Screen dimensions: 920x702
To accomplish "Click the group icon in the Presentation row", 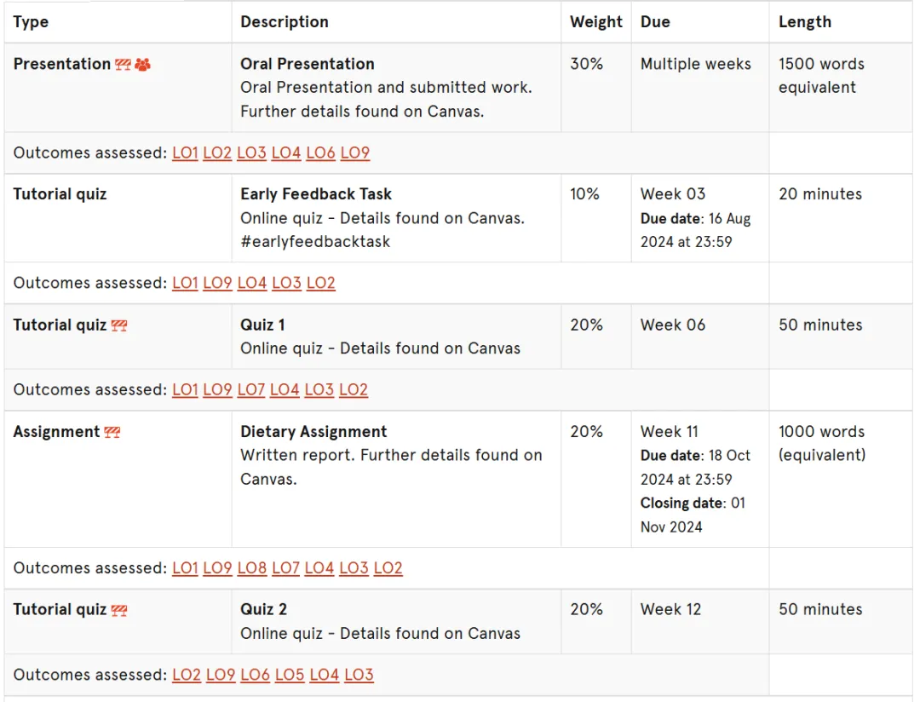I will (142, 65).
